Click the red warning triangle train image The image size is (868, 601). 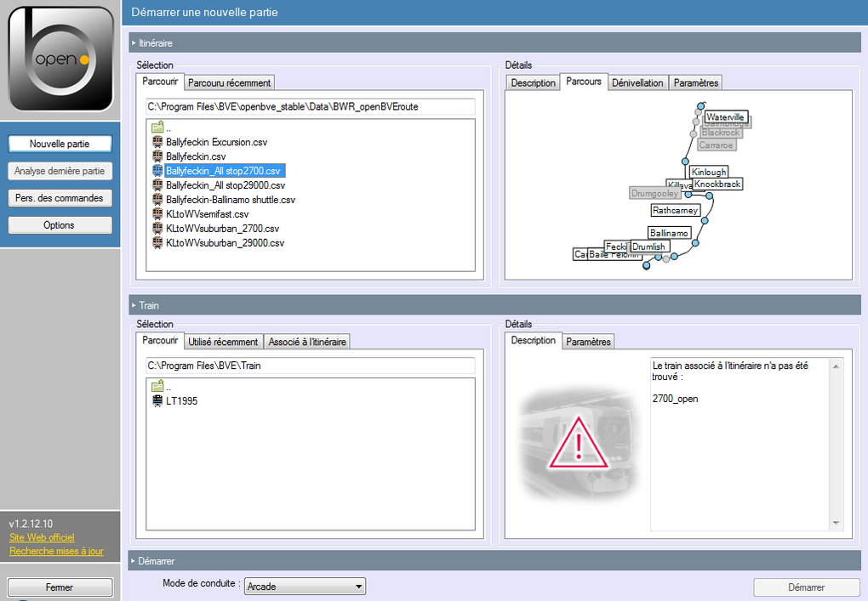tap(579, 444)
